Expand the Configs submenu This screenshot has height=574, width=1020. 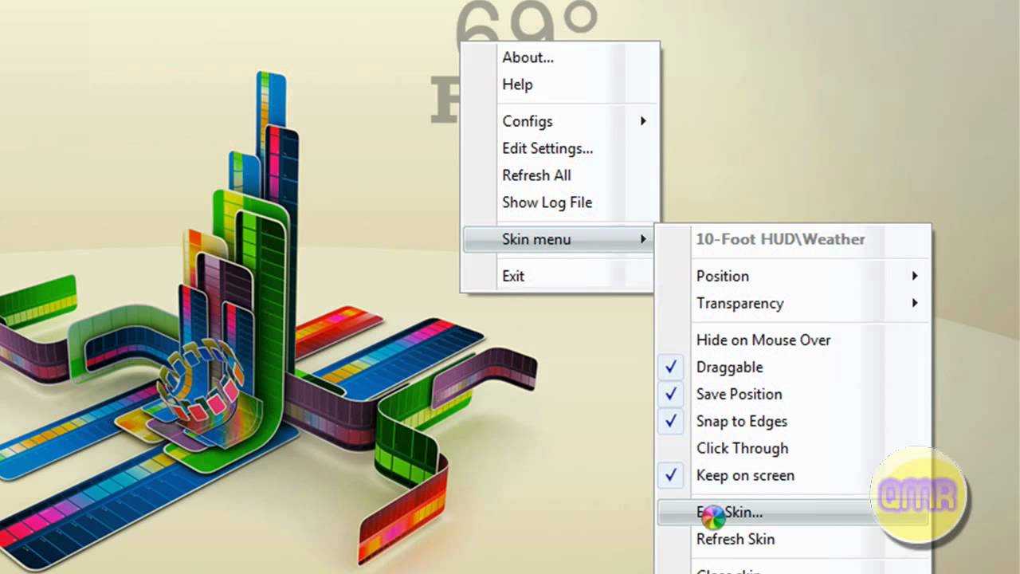pos(560,121)
